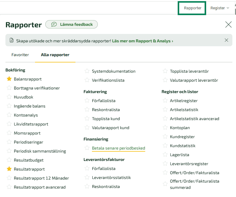
Task: Click star beside Valutarapport leverantör
Action: 165,80
